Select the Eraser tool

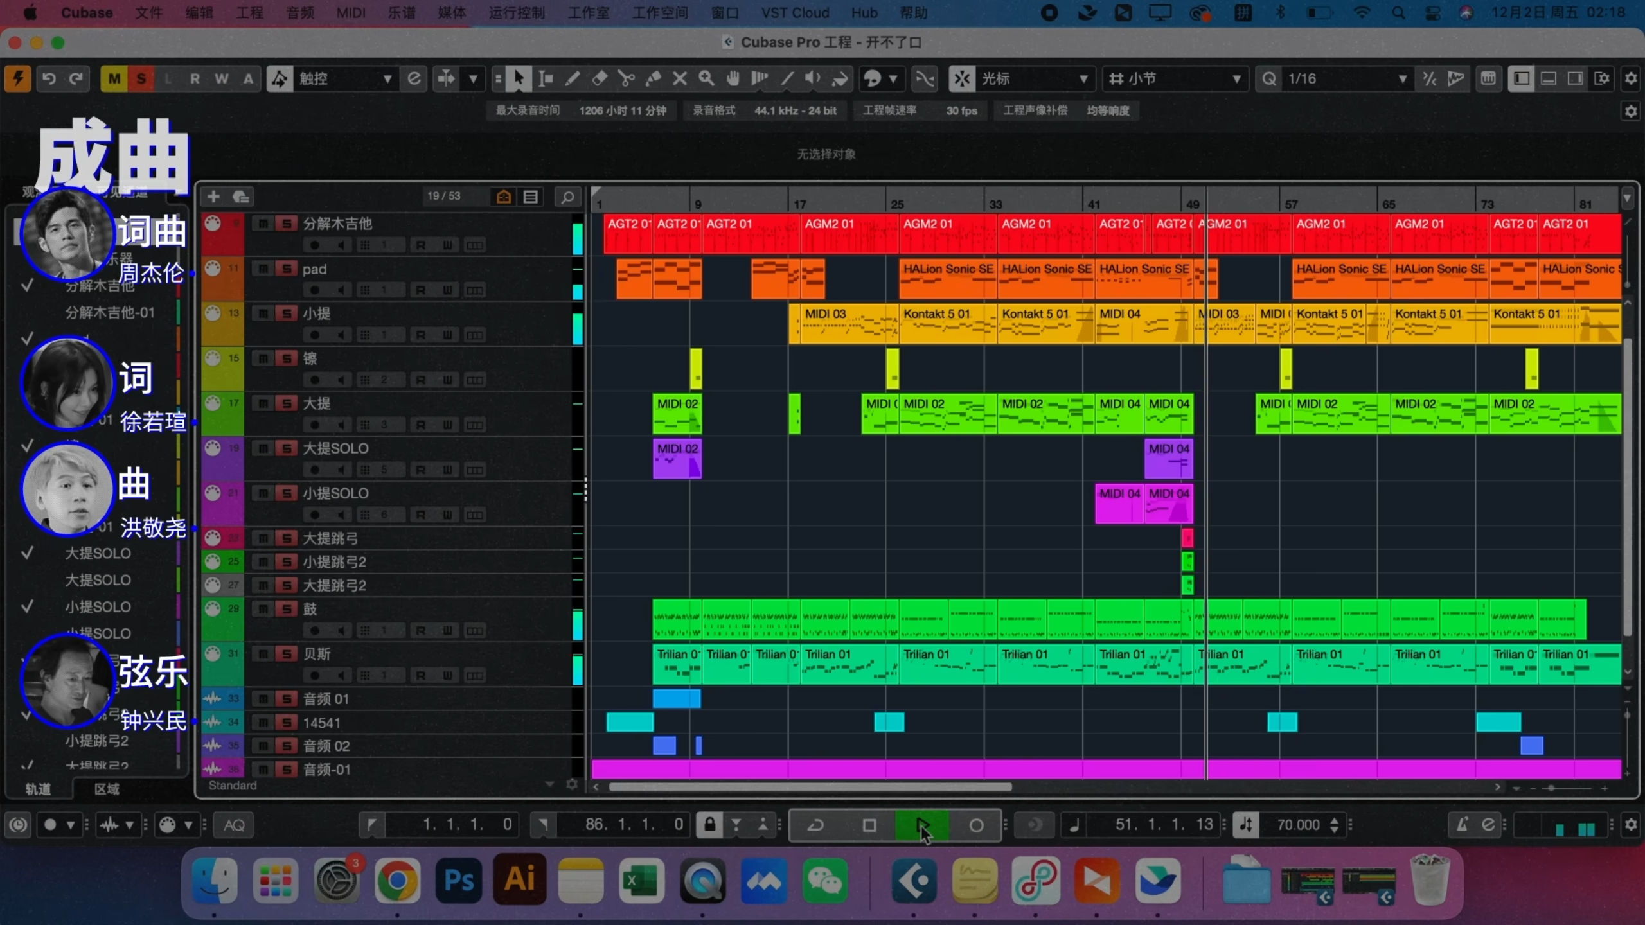(599, 79)
